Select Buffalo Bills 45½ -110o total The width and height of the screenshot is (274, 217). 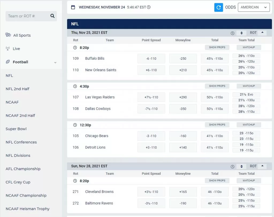[215, 59]
